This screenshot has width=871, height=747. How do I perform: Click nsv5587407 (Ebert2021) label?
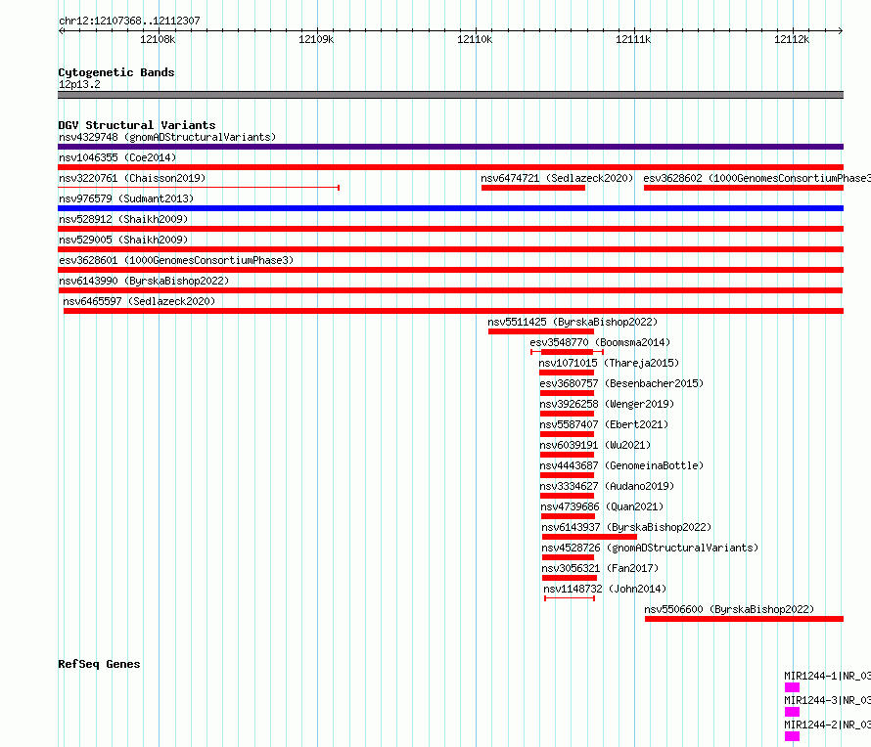coord(604,424)
